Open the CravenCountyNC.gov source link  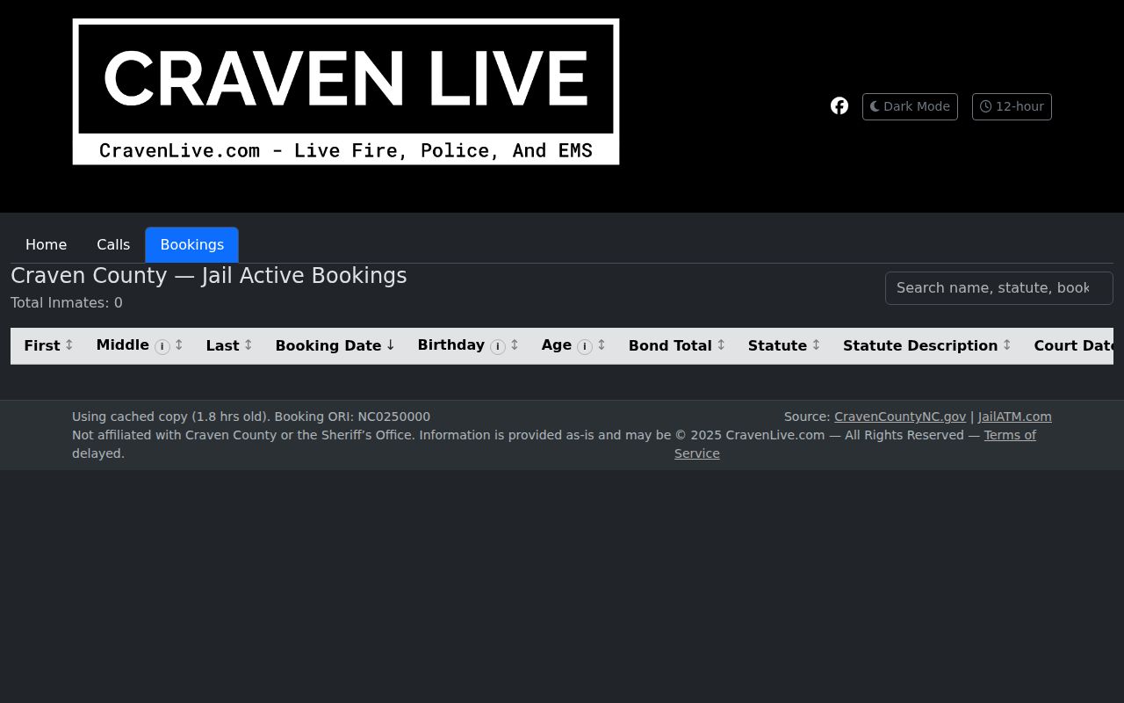pyautogui.click(x=900, y=417)
